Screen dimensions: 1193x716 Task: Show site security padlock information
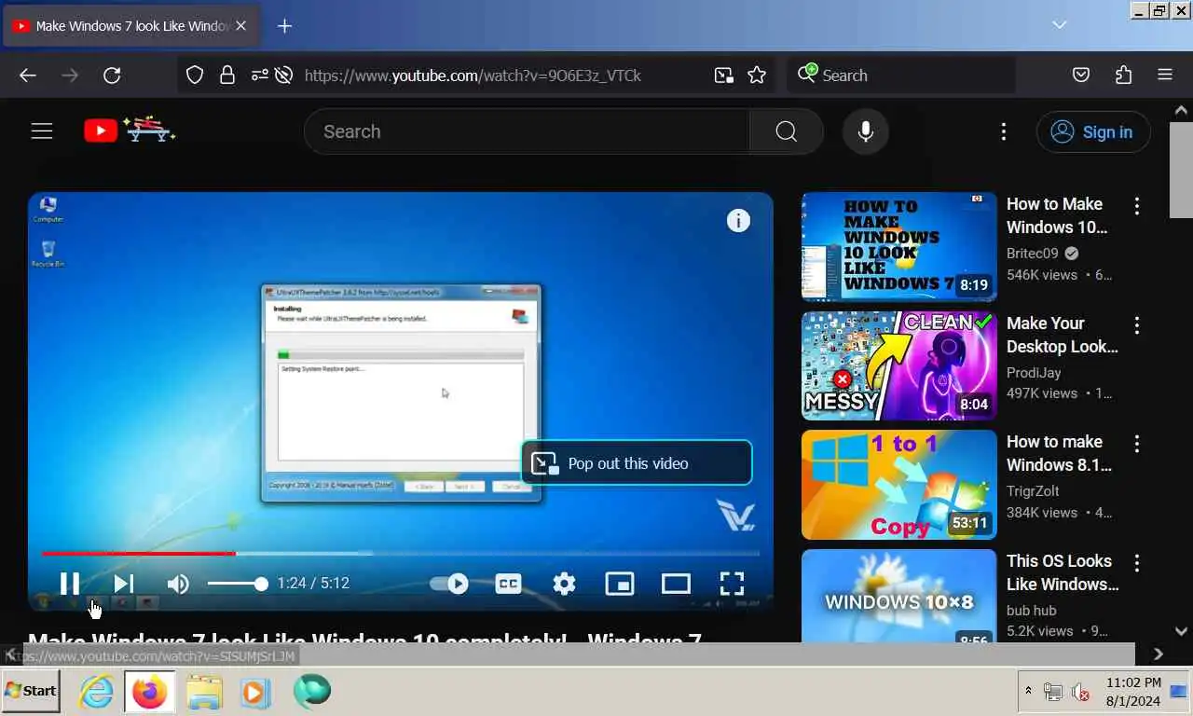click(227, 76)
